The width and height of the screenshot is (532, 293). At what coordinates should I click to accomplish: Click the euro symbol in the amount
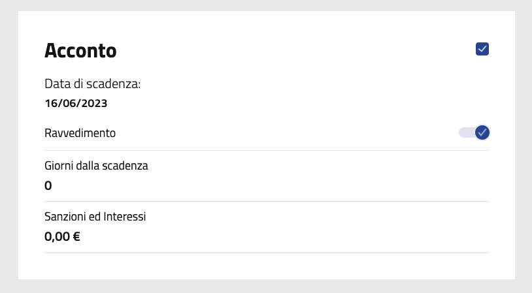[x=76, y=237]
